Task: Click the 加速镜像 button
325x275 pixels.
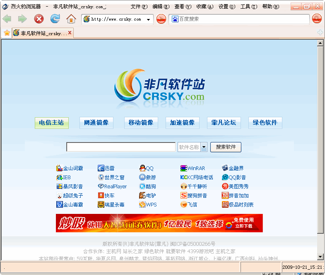Action: coord(183,123)
